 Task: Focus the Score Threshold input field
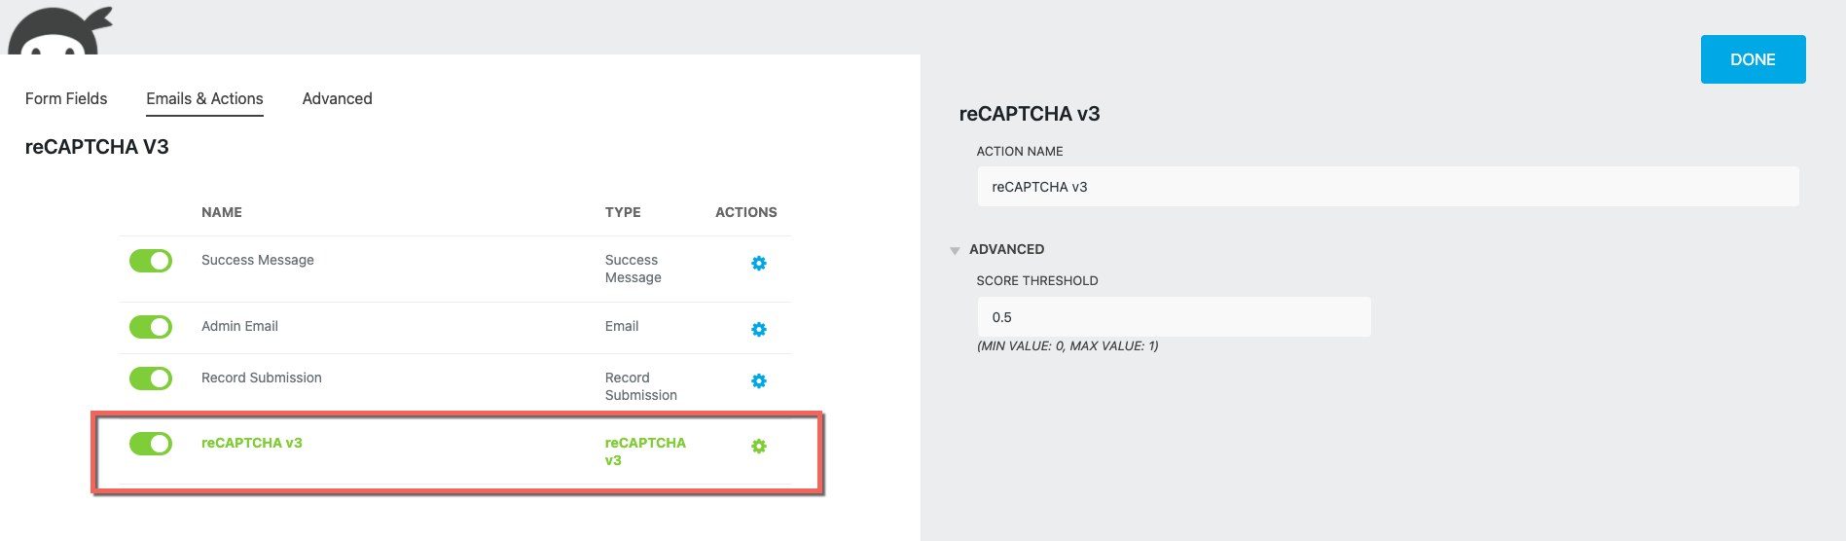1174,317
